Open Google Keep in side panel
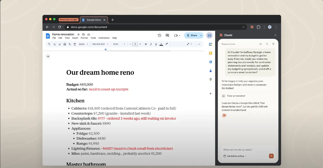Viewport: 323px width, 168px height. coord(211,53)
